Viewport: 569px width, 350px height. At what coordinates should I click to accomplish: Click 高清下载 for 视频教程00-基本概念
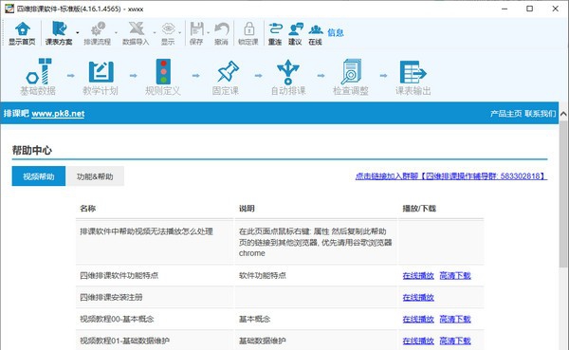(x=455, y=319)
